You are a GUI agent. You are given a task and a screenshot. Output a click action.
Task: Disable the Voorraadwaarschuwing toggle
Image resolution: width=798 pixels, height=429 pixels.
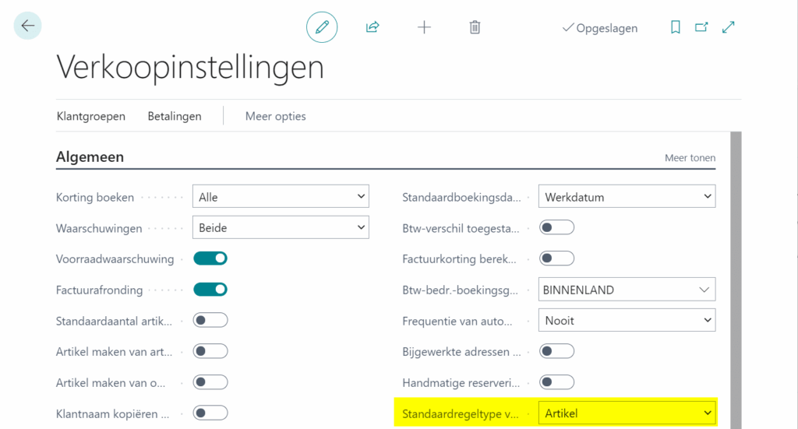210,258
